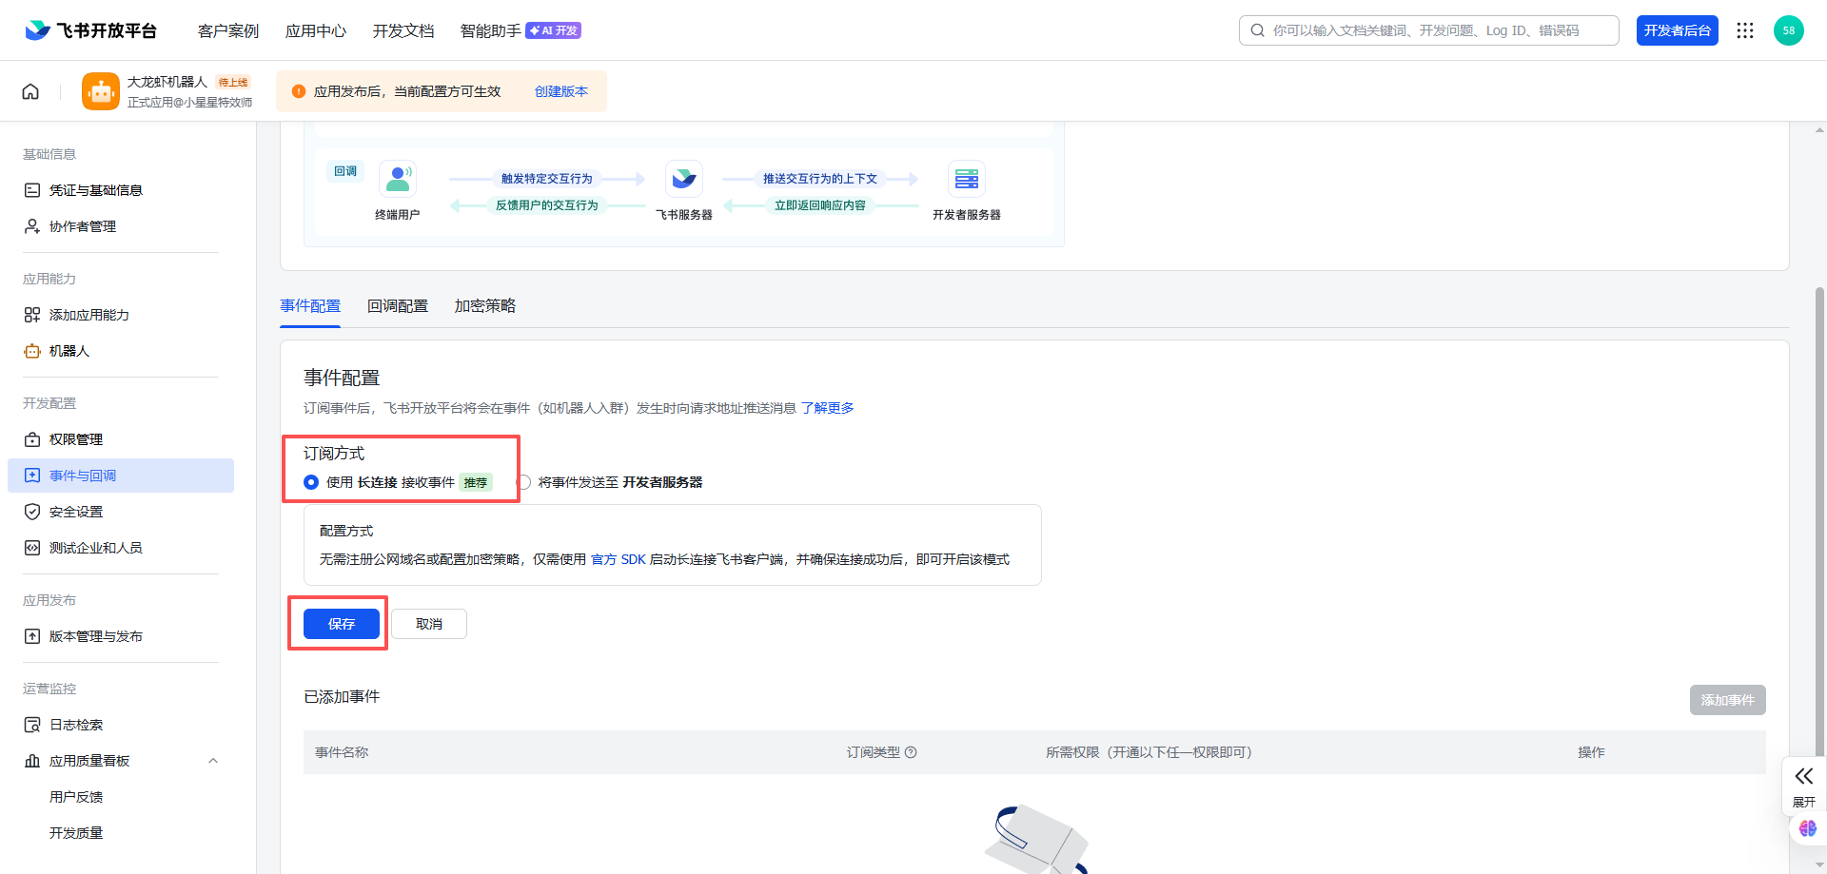Click the search magnifier icon
The width and height of the screenshot is (1827, 874).
(x=1257, y=30)
